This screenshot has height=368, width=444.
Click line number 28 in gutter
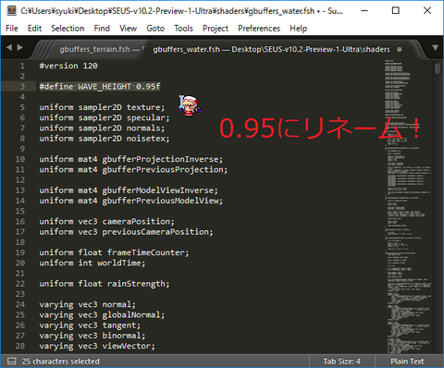tap(20, 346)
